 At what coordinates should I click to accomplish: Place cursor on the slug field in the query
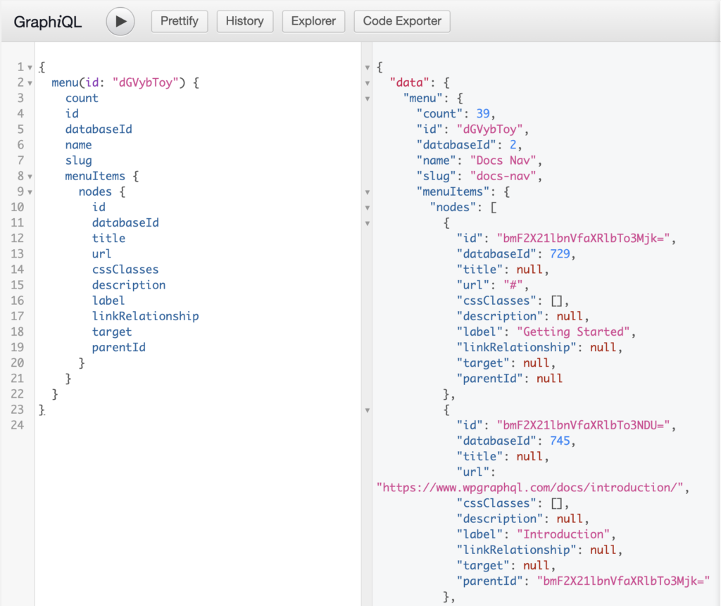pyautogui.click(x=78, y=160)
